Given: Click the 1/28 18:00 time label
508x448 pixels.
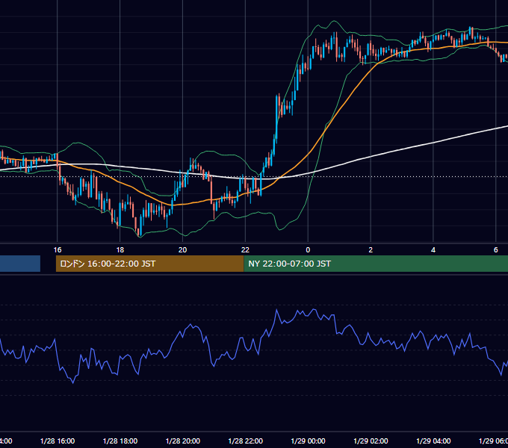Looking at the screenshot, I should click(x=120, y=441).
